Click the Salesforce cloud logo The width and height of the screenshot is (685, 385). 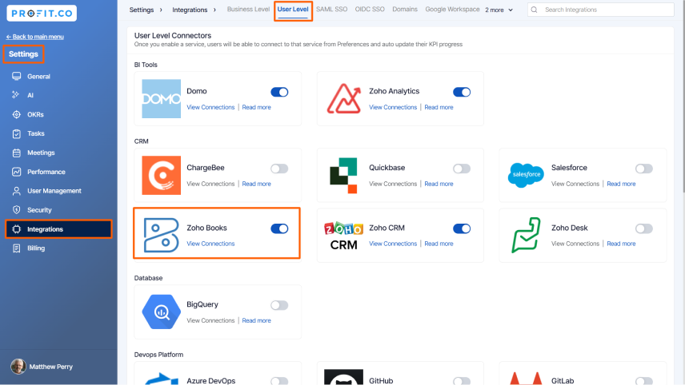(526, 175)
